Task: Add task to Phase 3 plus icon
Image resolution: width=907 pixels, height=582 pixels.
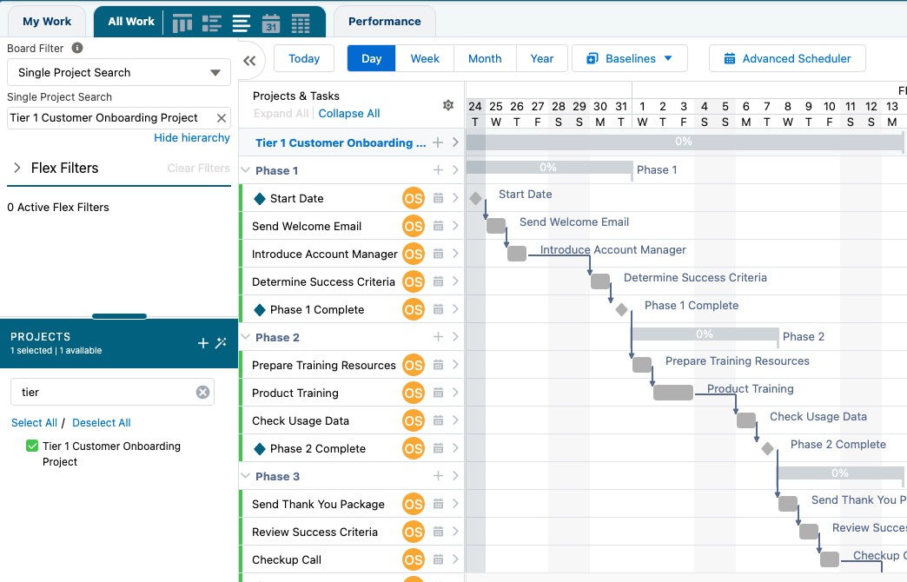Action: tap(438, 475)
